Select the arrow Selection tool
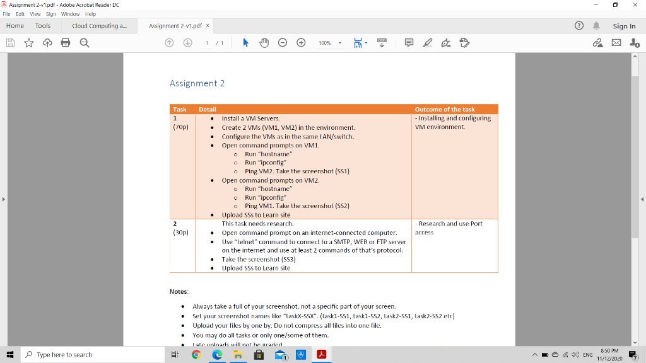646x363 pixels. [x=245, y=43]
